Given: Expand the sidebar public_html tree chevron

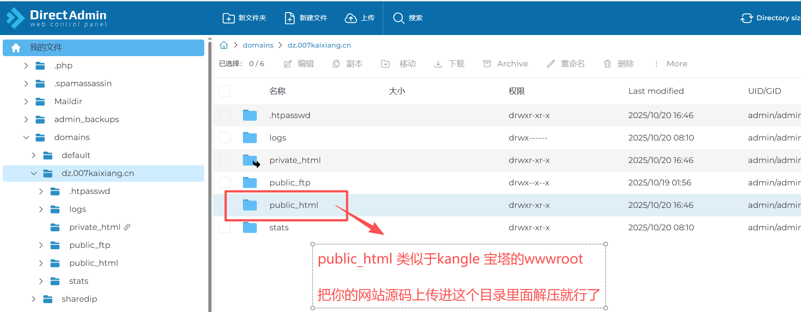Looking at the screenshot, I should tap(41, 263).
